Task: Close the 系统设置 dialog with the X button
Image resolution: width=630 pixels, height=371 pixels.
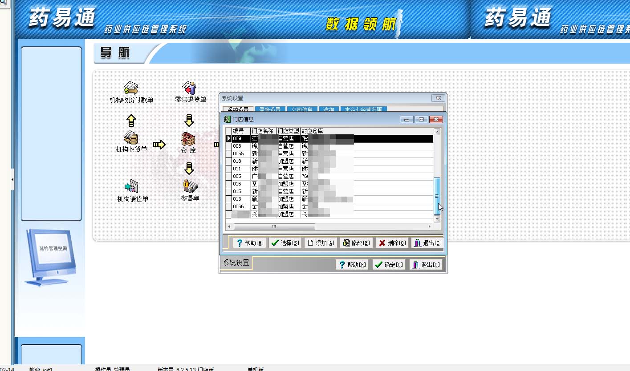Action: click(x=438, y=98)
